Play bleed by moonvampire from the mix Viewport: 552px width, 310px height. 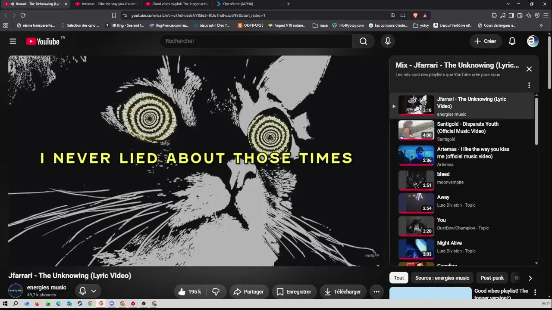(x=462, y=180)
